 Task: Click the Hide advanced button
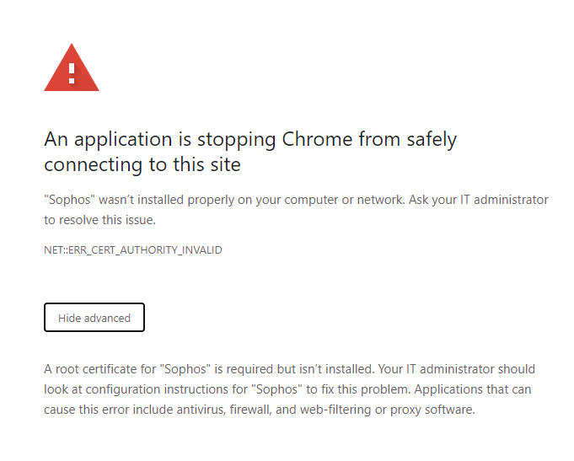pos(94,318)
